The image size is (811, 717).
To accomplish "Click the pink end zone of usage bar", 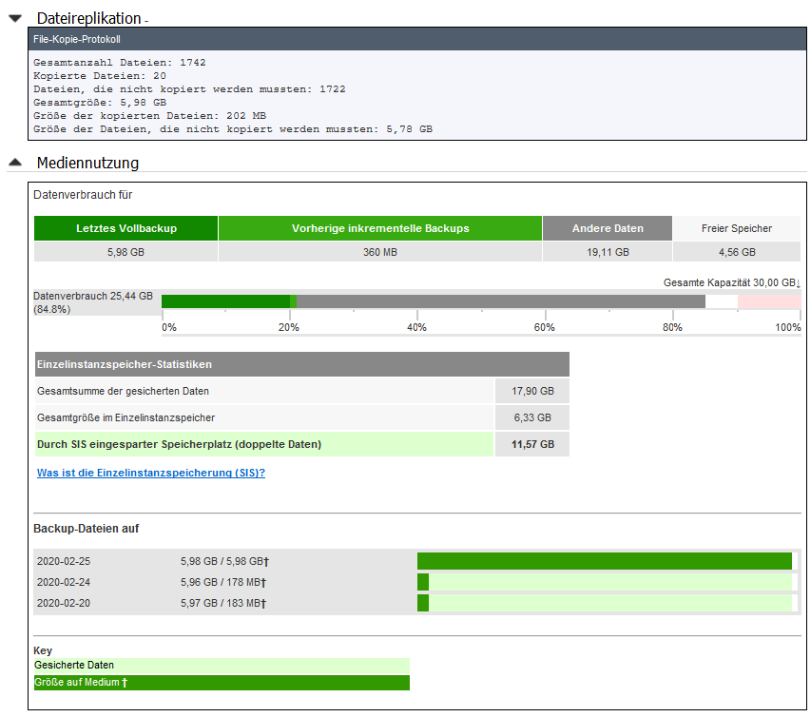I will point(769,301).
